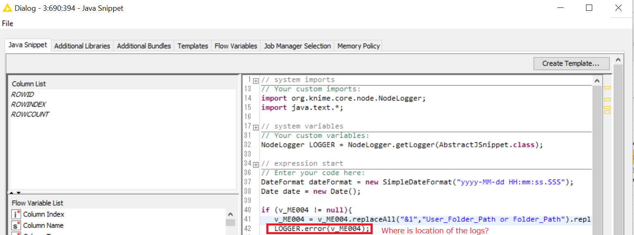Click the Create Template... button
The width and height of the screenshot is (634, 235).
(x=571, y=63)
